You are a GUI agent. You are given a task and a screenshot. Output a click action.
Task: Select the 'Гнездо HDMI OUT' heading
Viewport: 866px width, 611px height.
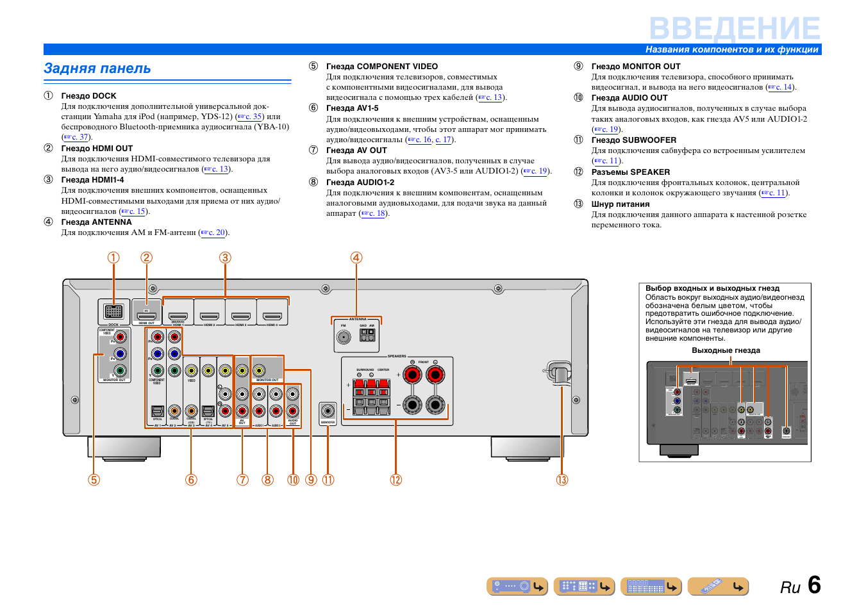[97, 149]
